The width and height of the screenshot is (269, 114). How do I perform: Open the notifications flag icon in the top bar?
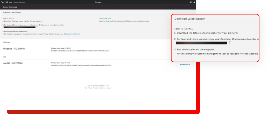pos(191,2)
